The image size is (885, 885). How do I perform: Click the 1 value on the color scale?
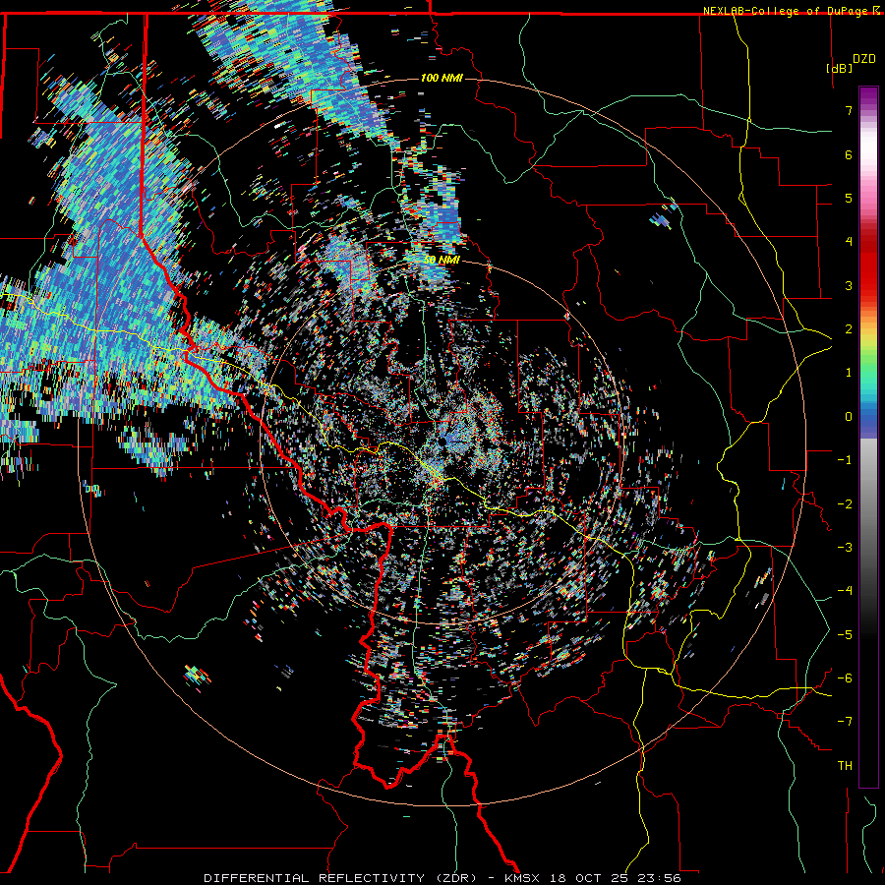(849, 372)
